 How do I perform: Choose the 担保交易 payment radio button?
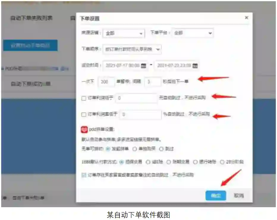click(121, 162)
